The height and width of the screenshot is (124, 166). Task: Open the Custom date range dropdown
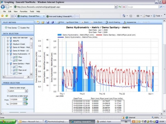(x=26, y=91)
